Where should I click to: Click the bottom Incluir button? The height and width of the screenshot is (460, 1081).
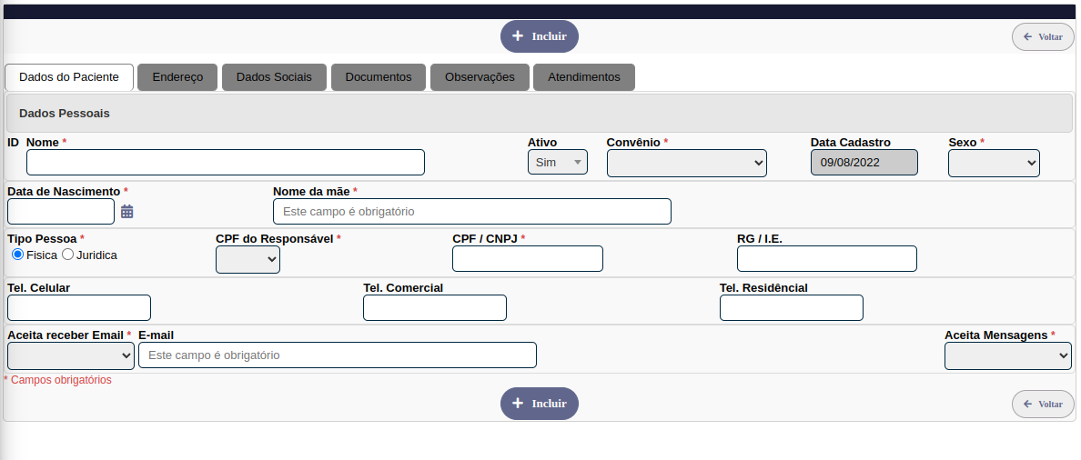pos(539,404)
